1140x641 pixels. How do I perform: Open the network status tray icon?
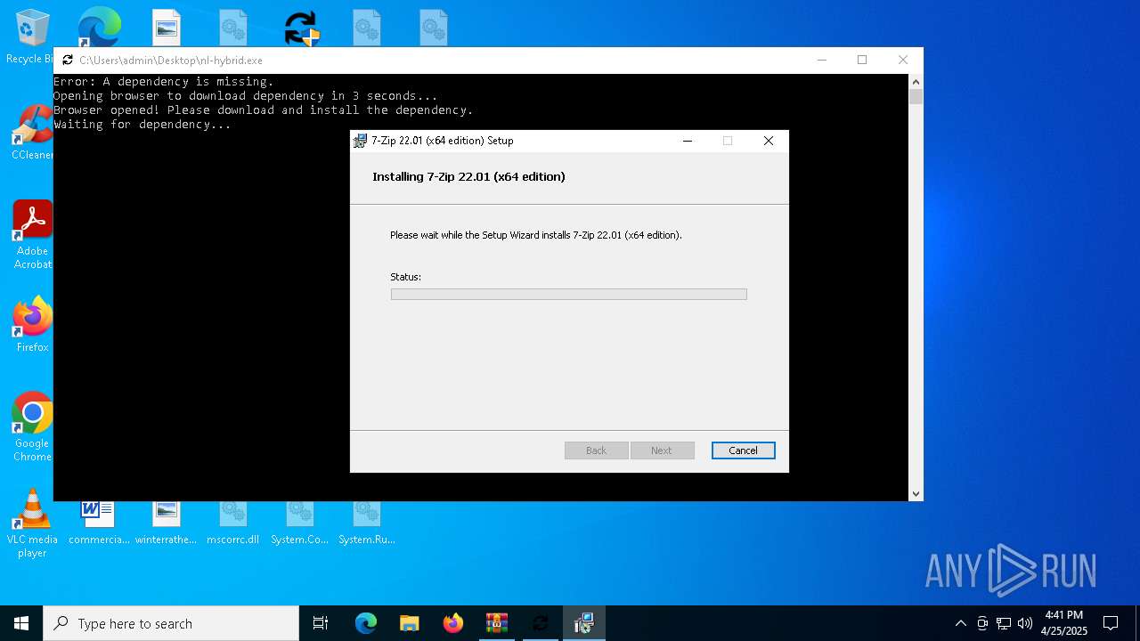click(x=1004, y=623)
